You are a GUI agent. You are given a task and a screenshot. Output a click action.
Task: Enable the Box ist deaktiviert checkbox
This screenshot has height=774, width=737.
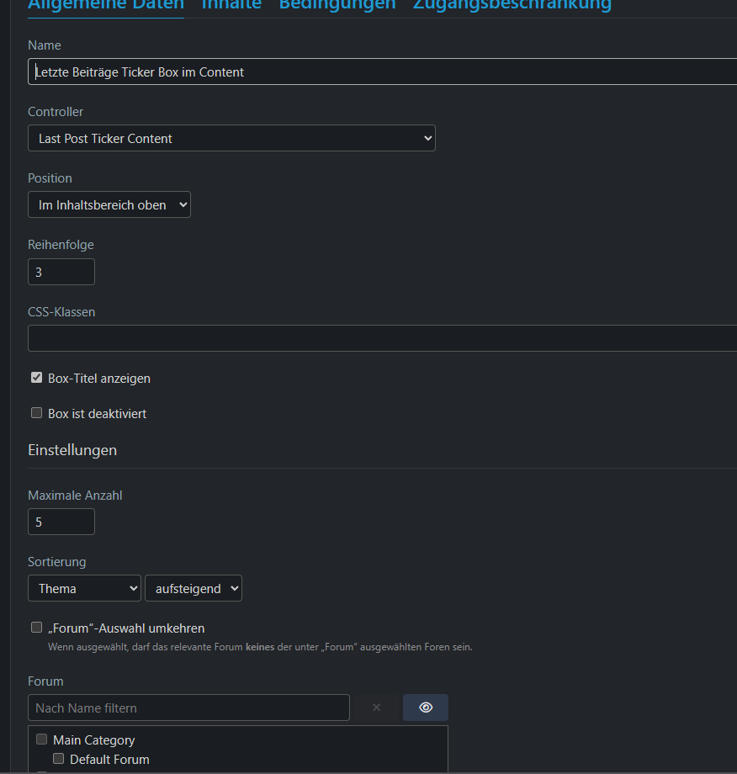(x=37, y=413)
